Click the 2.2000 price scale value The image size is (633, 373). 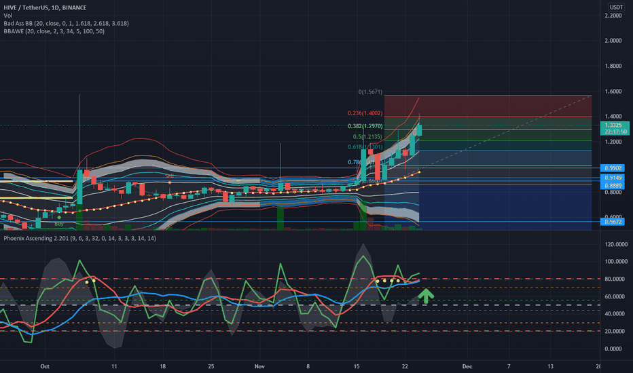point(613,16)
